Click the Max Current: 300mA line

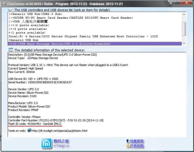coord(21,72)
